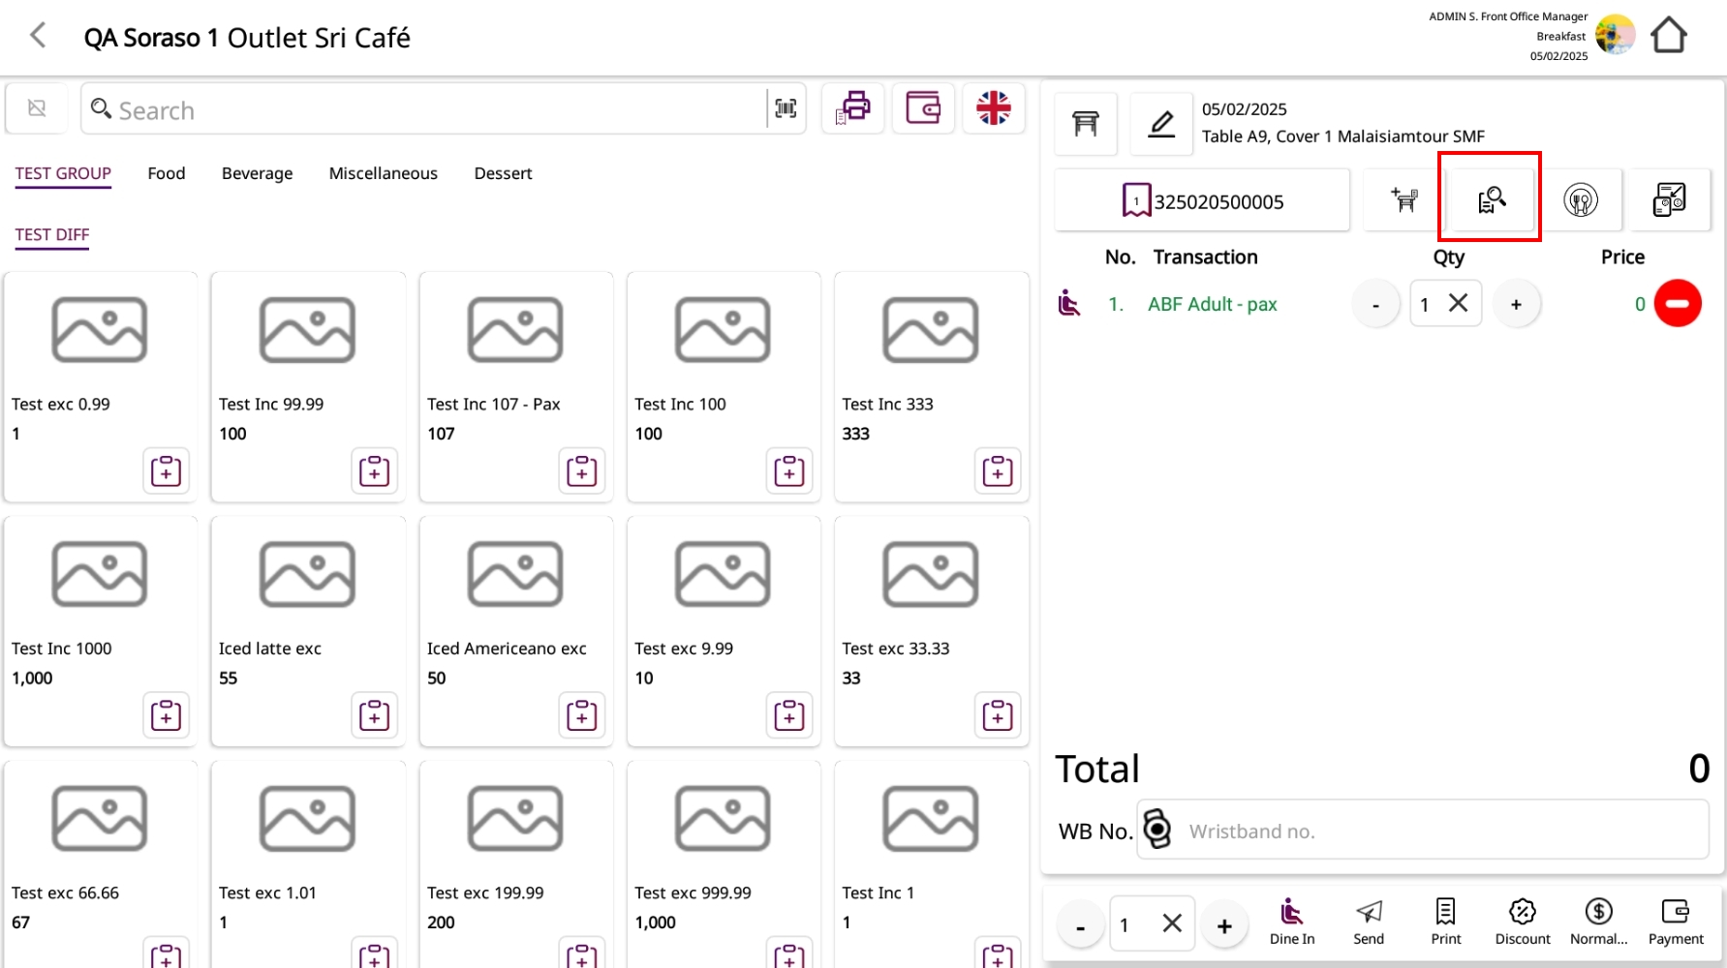Viewport: 1727px width, 968px height.
Task: Click the table icon beside the edit pencil
Action: point(1086,124)
